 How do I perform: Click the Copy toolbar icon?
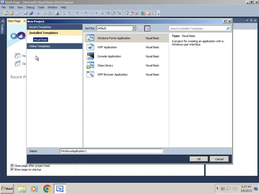pyautogui.click(x=44, y=13)
